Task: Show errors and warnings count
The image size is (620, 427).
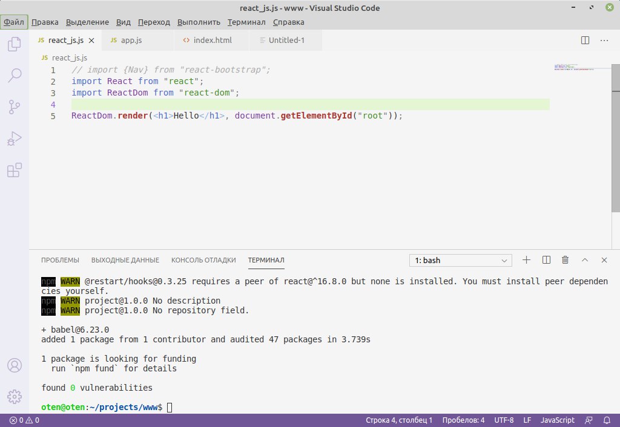Action: (x=24, y=420)
